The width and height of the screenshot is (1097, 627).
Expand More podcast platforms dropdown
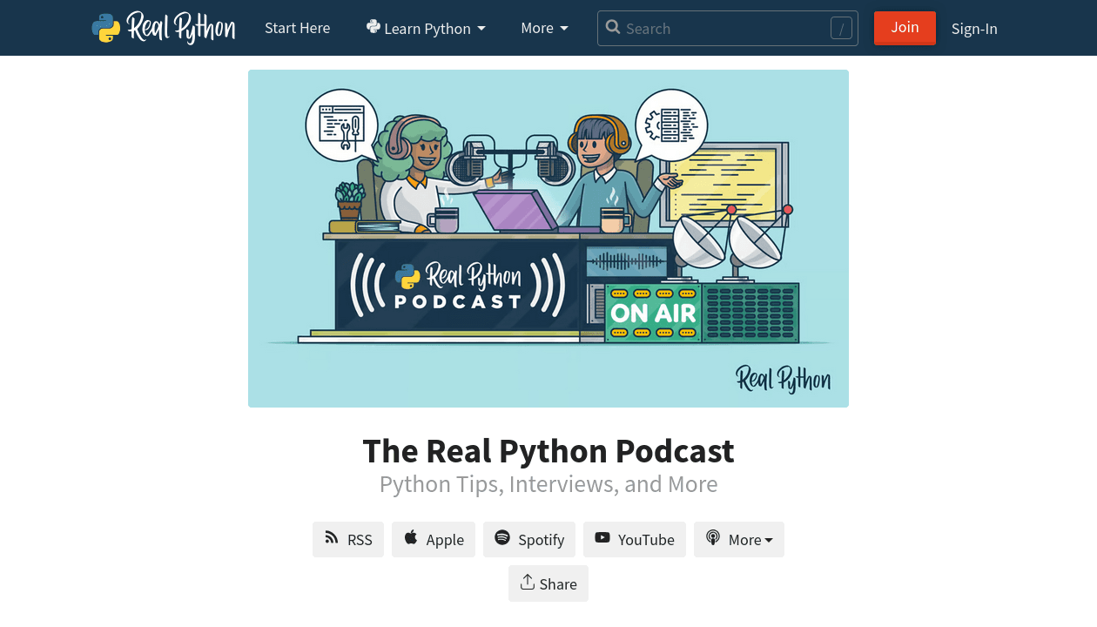point(738,539)
